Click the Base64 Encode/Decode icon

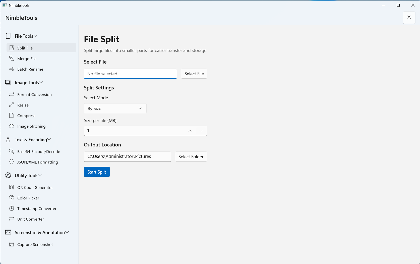[12, 151]
